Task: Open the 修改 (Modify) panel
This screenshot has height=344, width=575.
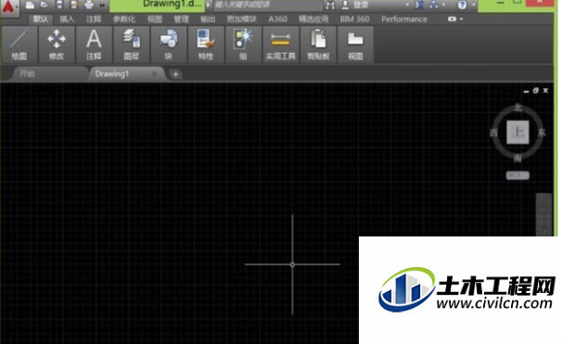Action: click(57, 45)
